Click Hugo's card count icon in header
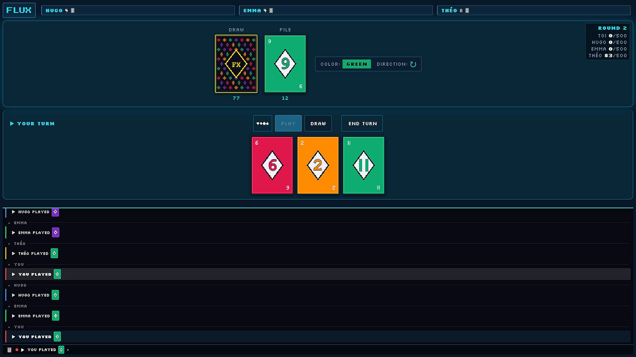This screenshot has height=357, width=636. pos(73,11)
